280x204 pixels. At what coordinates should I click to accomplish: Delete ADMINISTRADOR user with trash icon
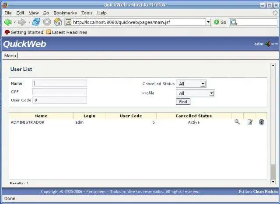click(262, 122)
